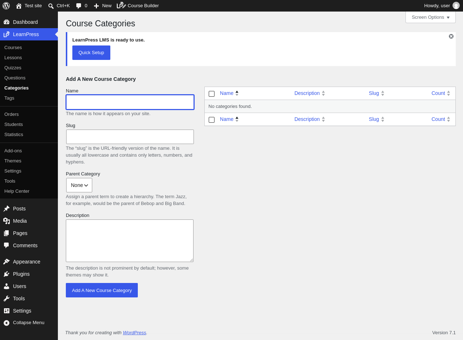
Task: Click Add A New Course Category button
Action: 102,290
